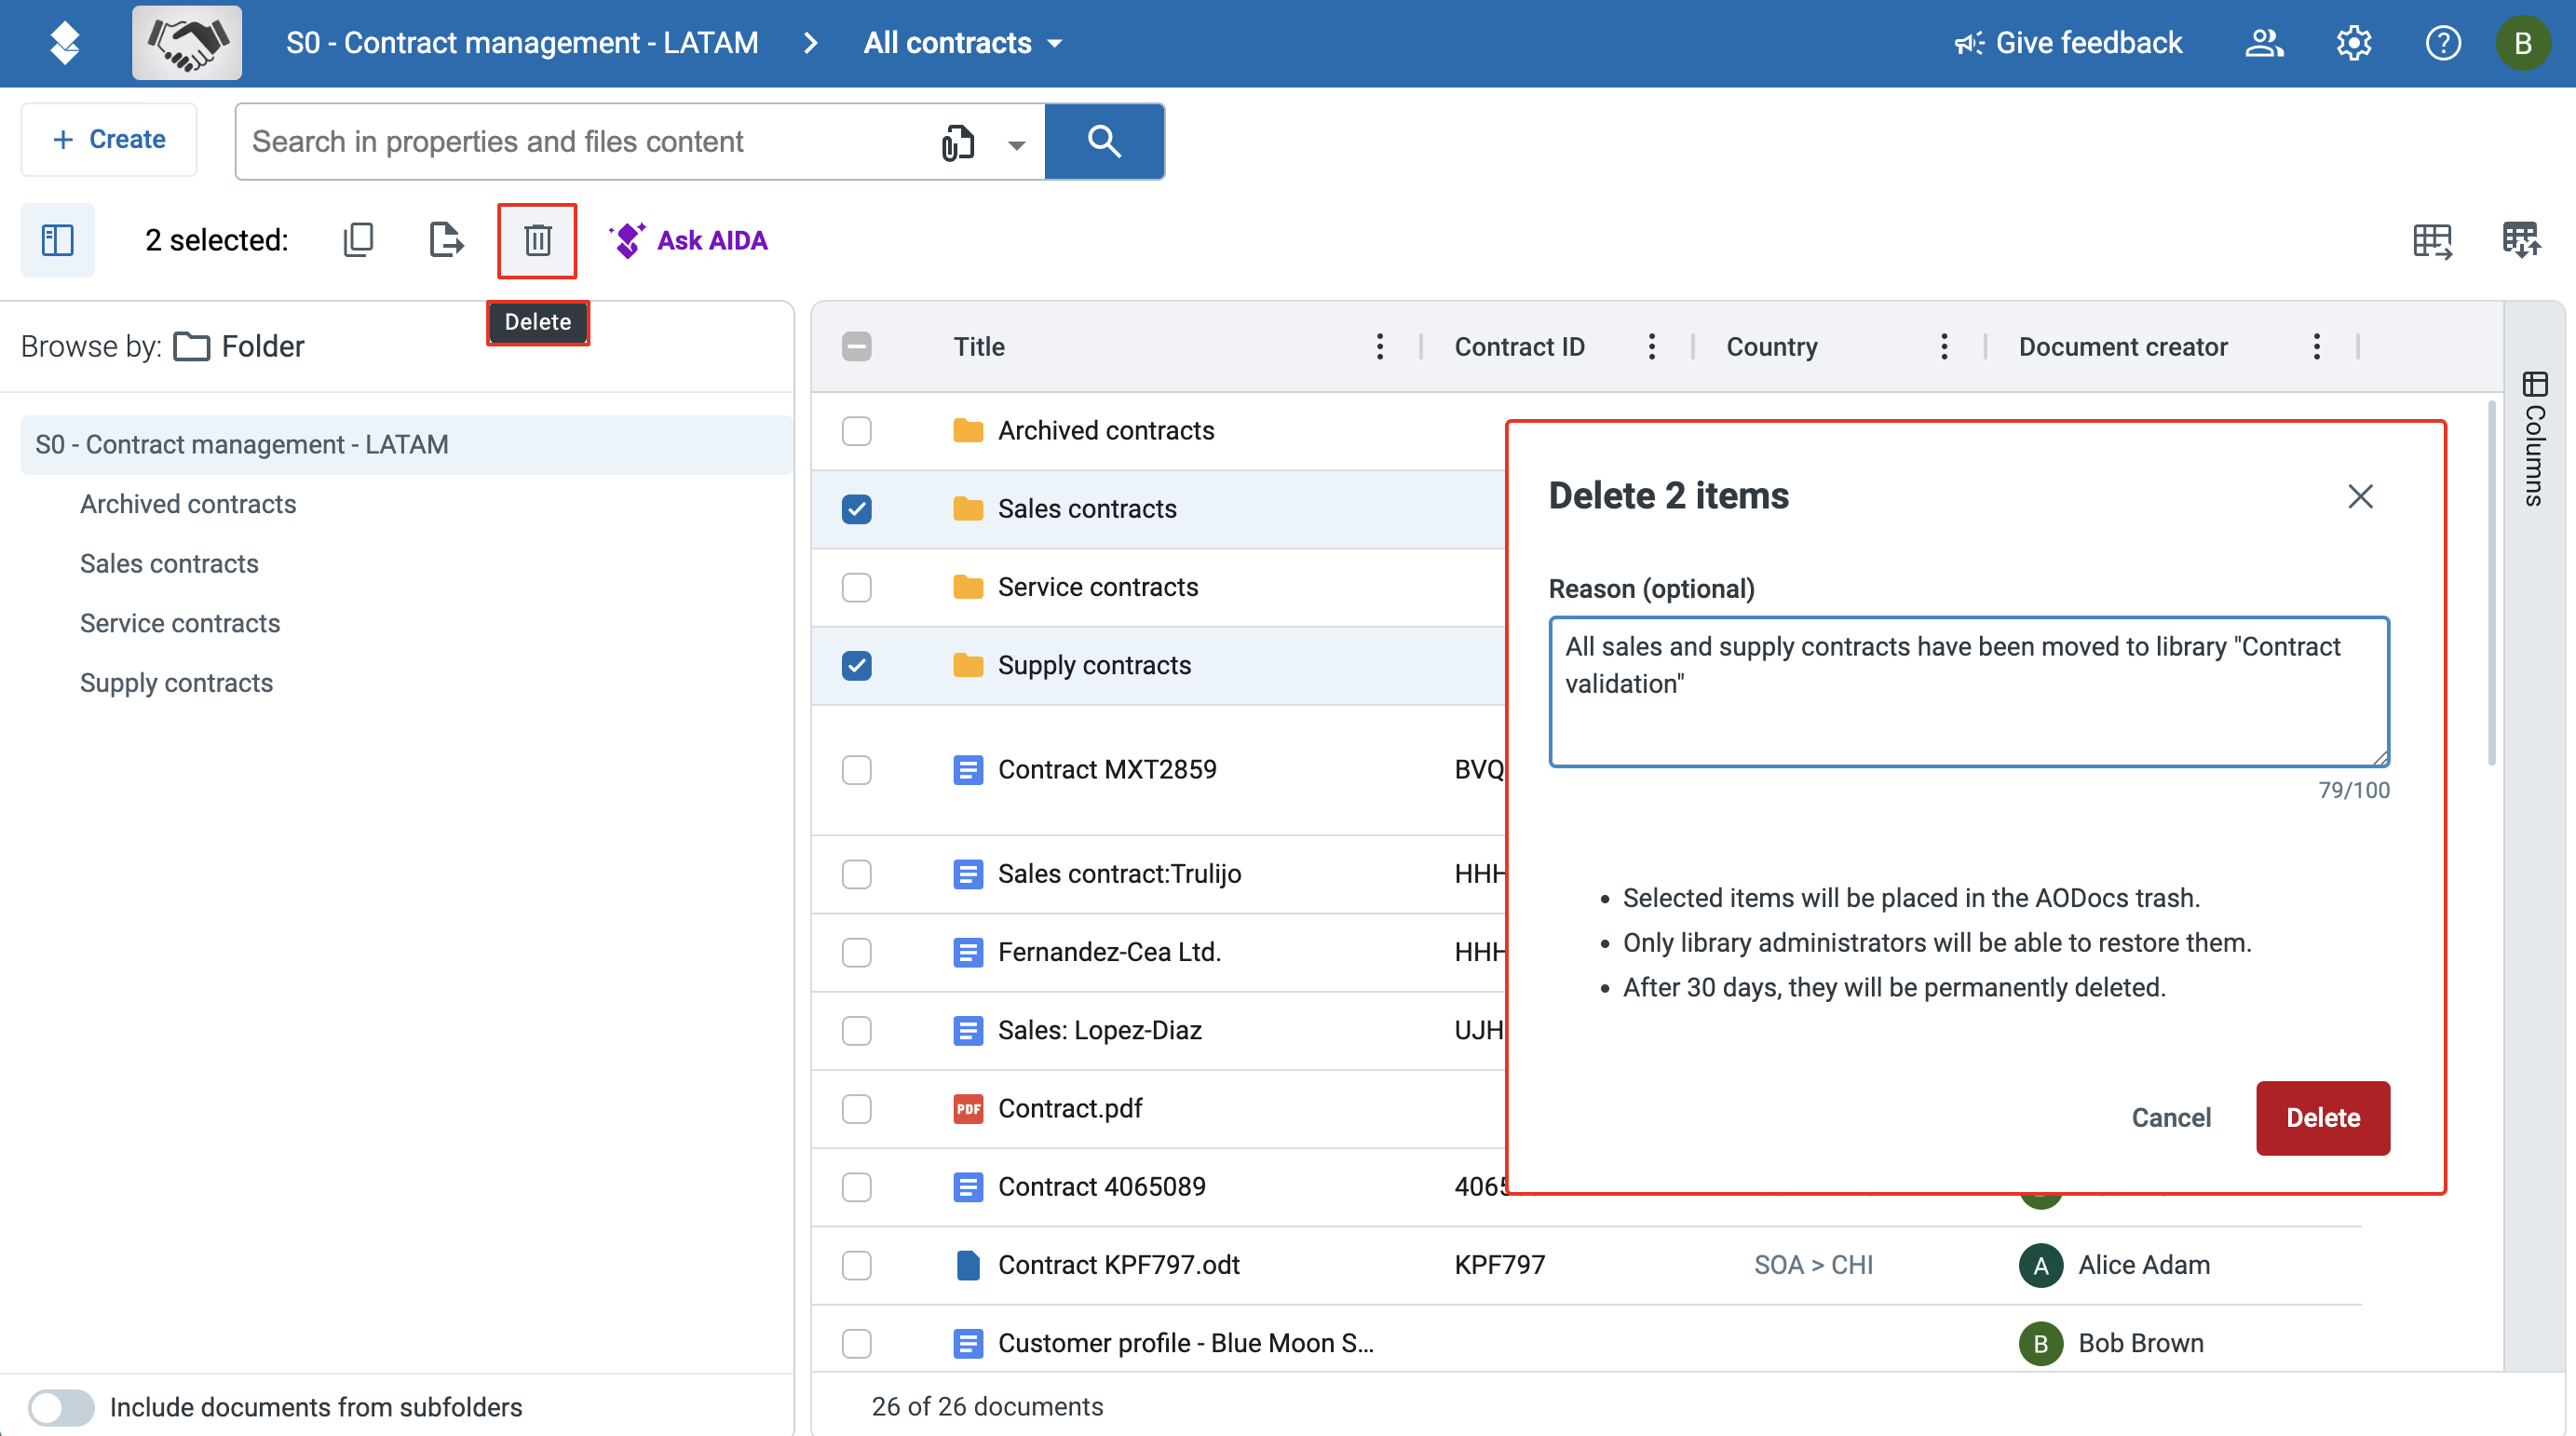
Task: Check the Archived contracts row checkbox
Action: tap(856, 431)
